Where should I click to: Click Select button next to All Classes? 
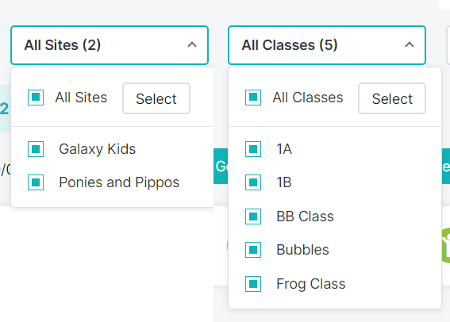pos(392,98)
